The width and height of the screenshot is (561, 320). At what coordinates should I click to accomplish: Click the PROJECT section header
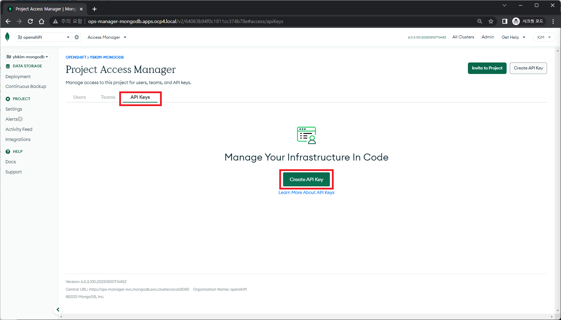pos(21,99)
